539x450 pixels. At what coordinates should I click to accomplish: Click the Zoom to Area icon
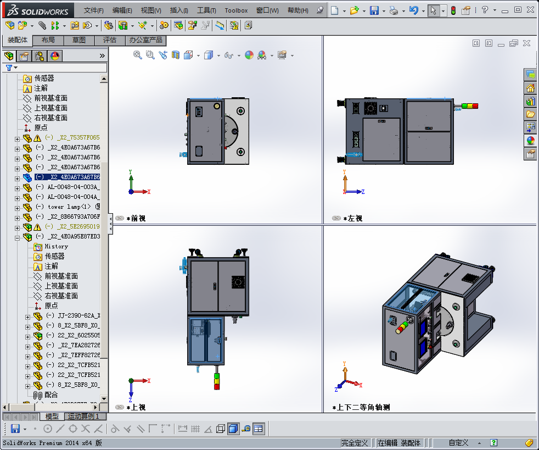(150, 55)
